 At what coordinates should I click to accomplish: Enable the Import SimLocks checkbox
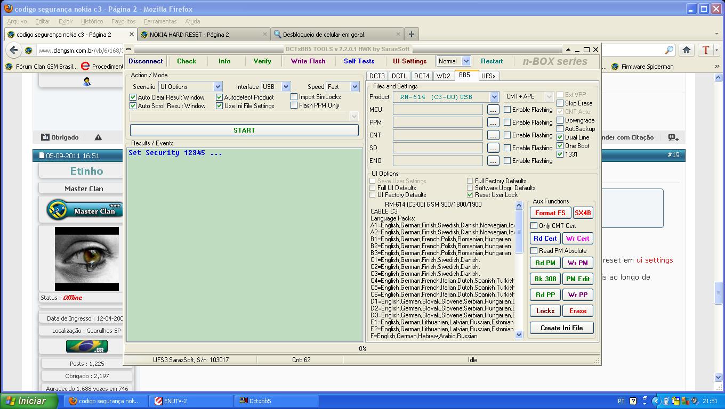(x=294, y=97)
